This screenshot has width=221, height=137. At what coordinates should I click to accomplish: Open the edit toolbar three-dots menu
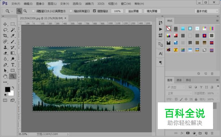pos(5,82)
